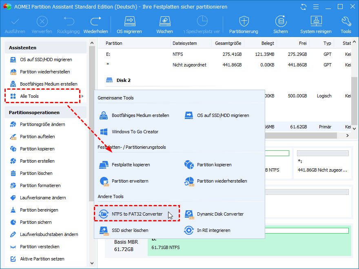Sort by the Belegt column header
This screenshot has height=269, width=359.
[268, 43]
